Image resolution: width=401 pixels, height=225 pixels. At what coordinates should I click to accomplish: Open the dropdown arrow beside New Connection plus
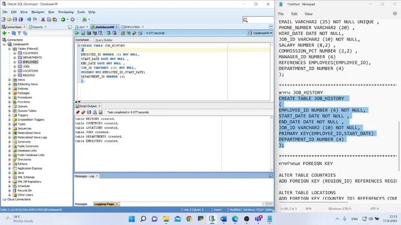click(x=8, y=33)
